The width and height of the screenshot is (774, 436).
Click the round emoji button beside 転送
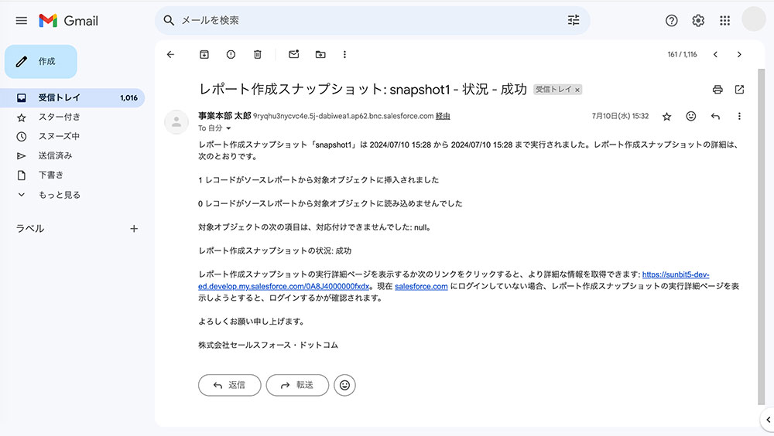(x=344, y=385)
